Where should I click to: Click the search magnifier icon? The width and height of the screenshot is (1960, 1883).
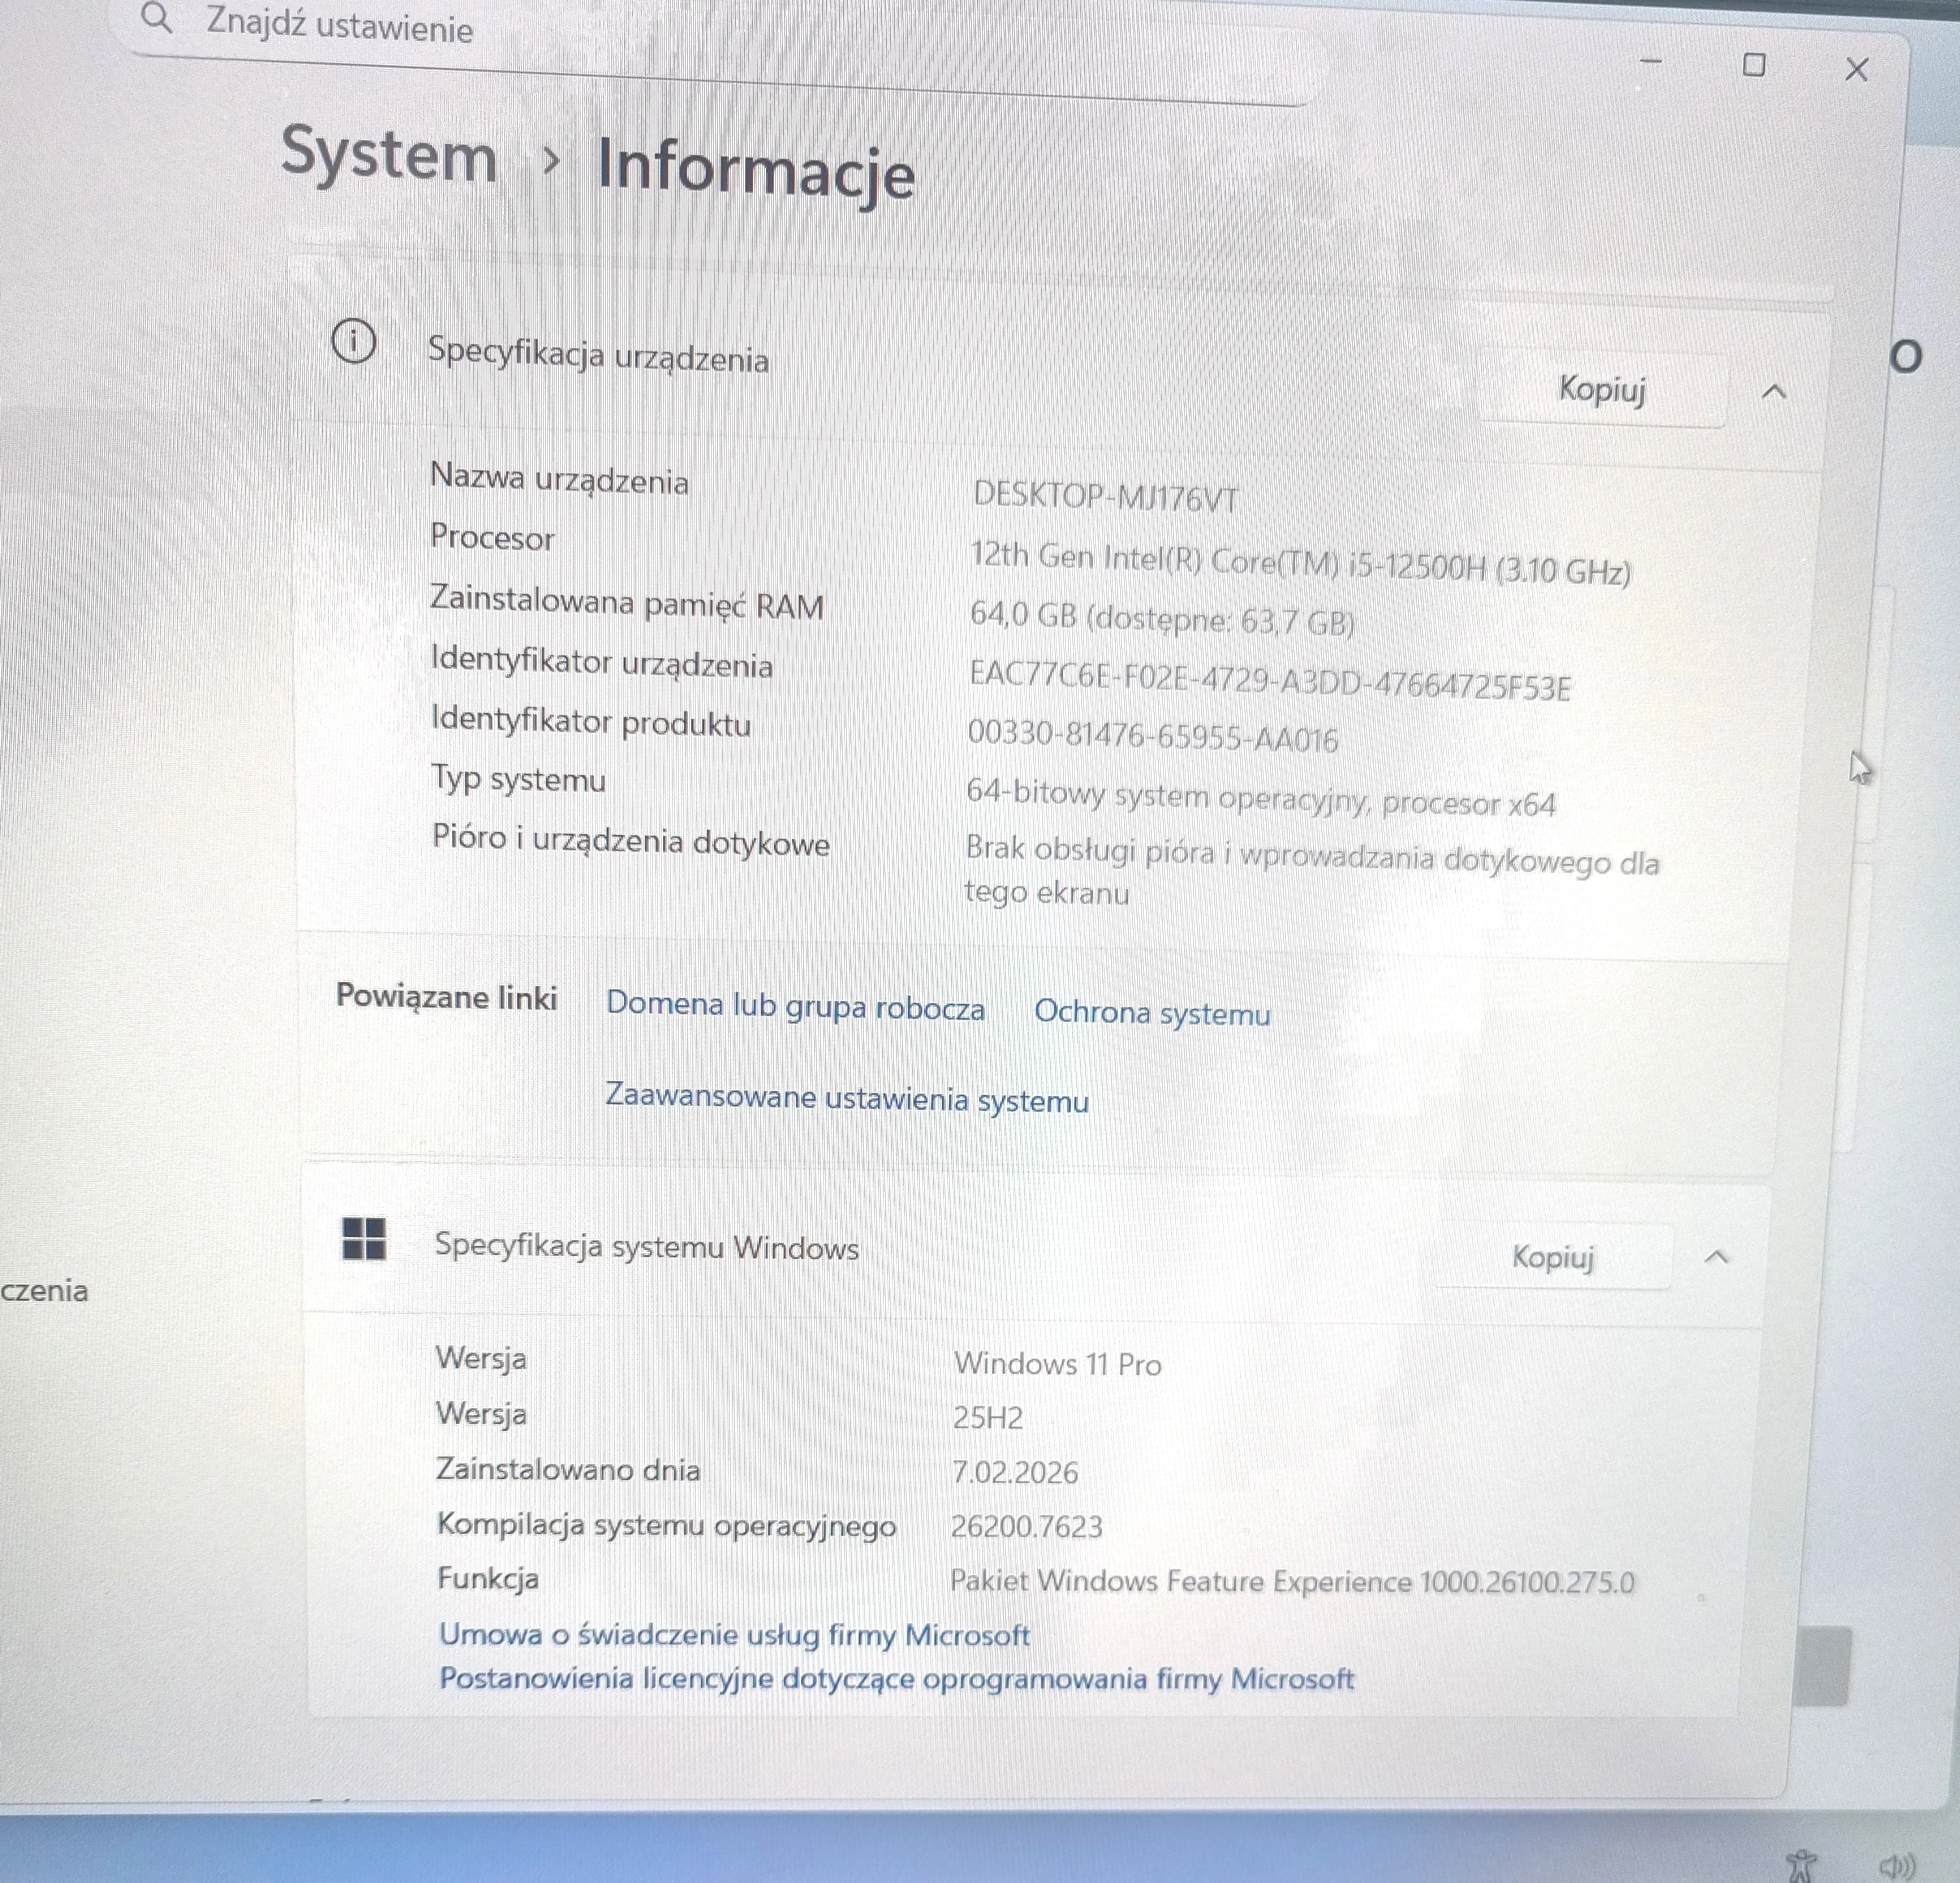(x=156, y=17)
